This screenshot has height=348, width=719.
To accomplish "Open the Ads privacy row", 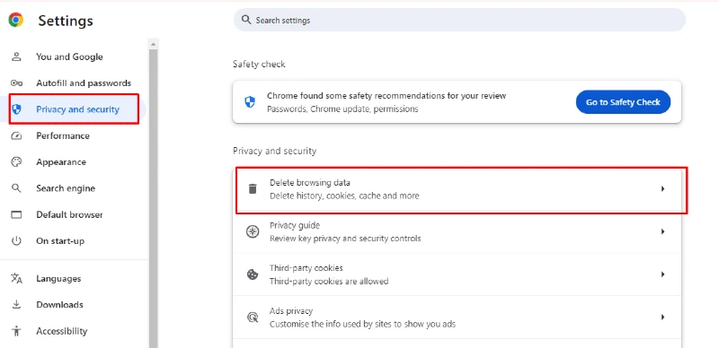I will pos(457,318).
